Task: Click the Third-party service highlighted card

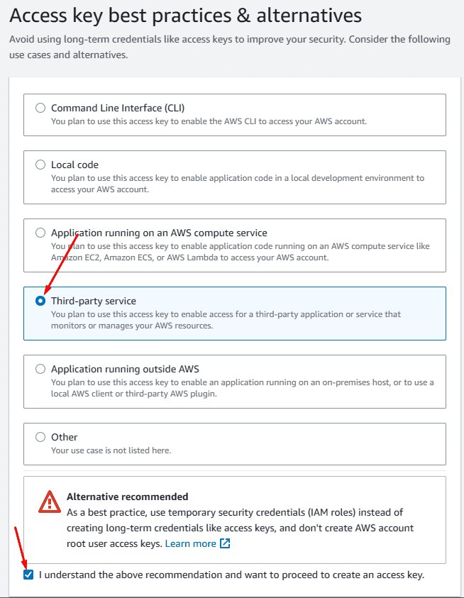Action: pyautogui.click(x=234, y=314)
